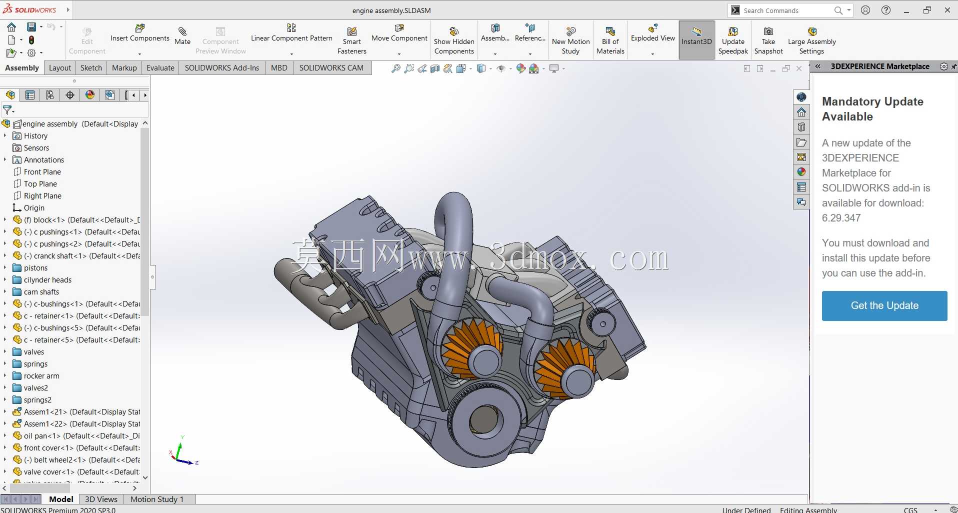Click the Section View icon
Image resolution: width=958 pixels, height=513 pixels.
(x=435, y=68)
